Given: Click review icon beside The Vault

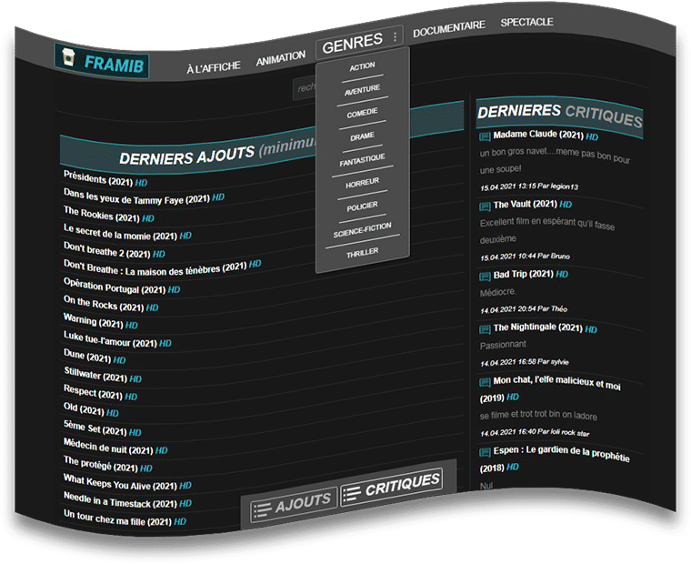Looking at the screenshot, I should 485,204.
